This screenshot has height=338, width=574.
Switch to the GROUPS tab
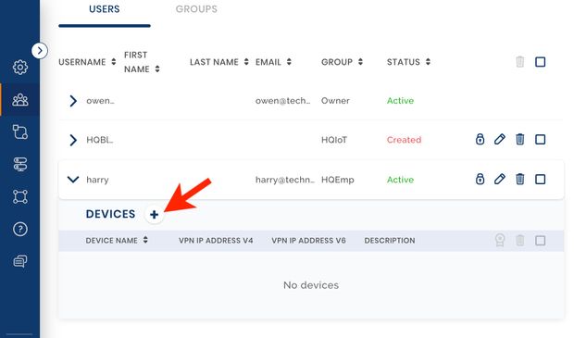pyautogui.click(x=196, y=9)
